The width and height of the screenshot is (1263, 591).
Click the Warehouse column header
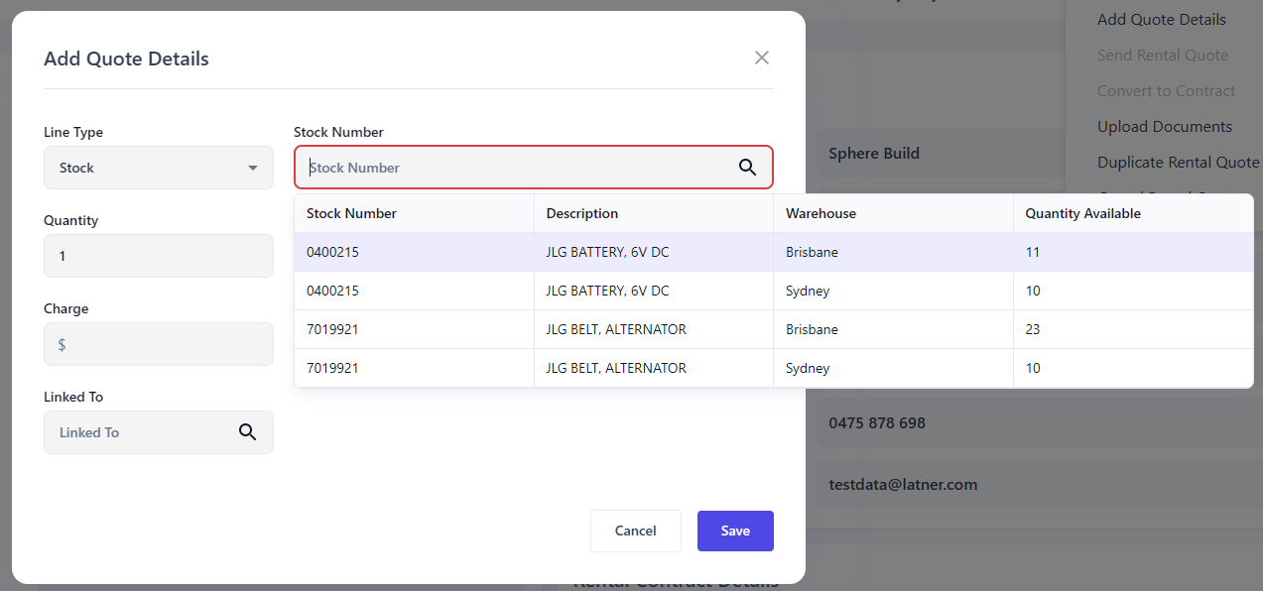[821, 213]
